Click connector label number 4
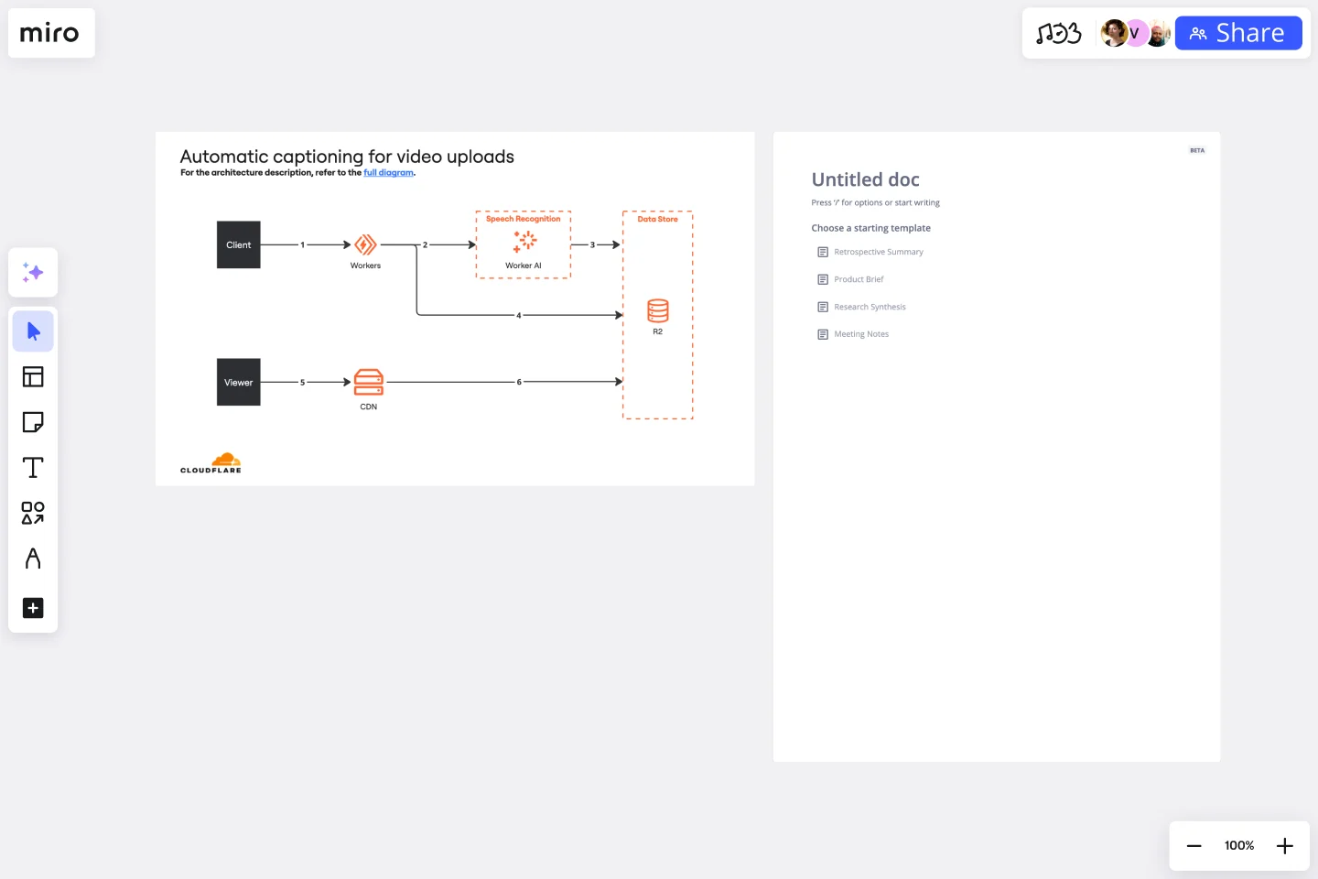1318x879 pixels. click(519, 315)
